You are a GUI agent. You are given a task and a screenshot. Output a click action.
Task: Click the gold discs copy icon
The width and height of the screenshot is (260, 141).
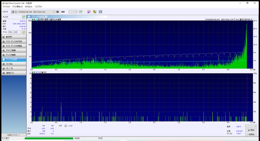pos(94,12)
